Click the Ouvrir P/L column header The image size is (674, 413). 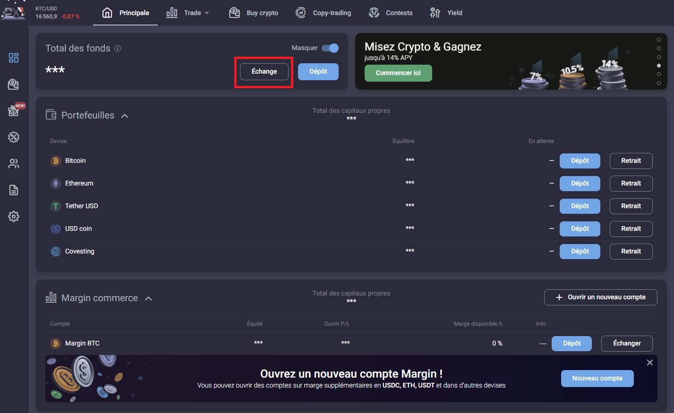[x=337, y=324]
